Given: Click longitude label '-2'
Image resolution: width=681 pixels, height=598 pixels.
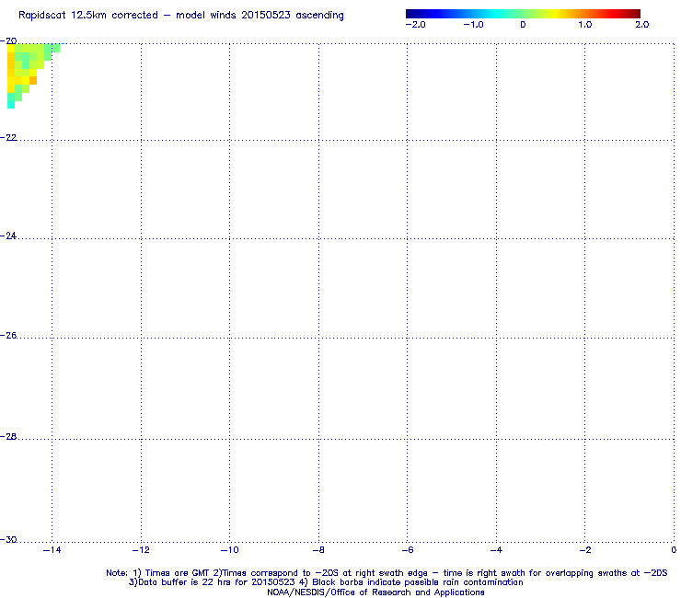Looking at the screenshot, I should tap(585, 550).
